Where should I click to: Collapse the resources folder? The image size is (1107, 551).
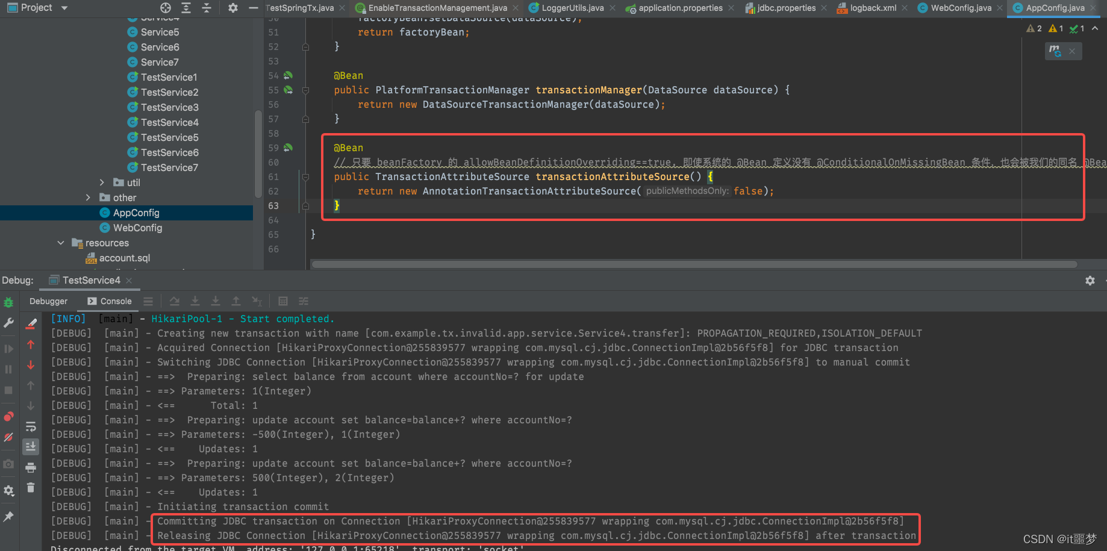(61, 243)
